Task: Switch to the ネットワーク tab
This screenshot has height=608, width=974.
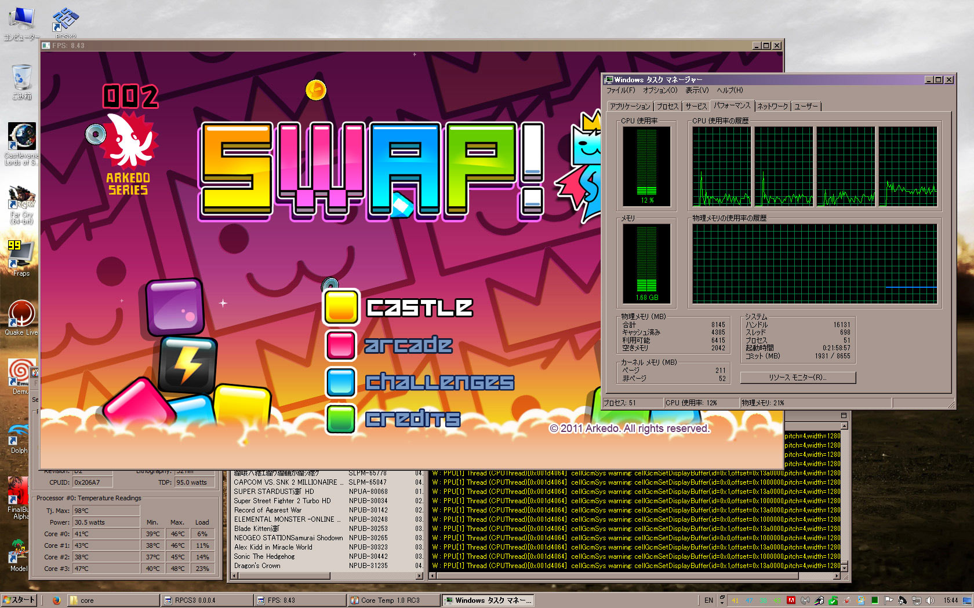Action: (772, 107)
